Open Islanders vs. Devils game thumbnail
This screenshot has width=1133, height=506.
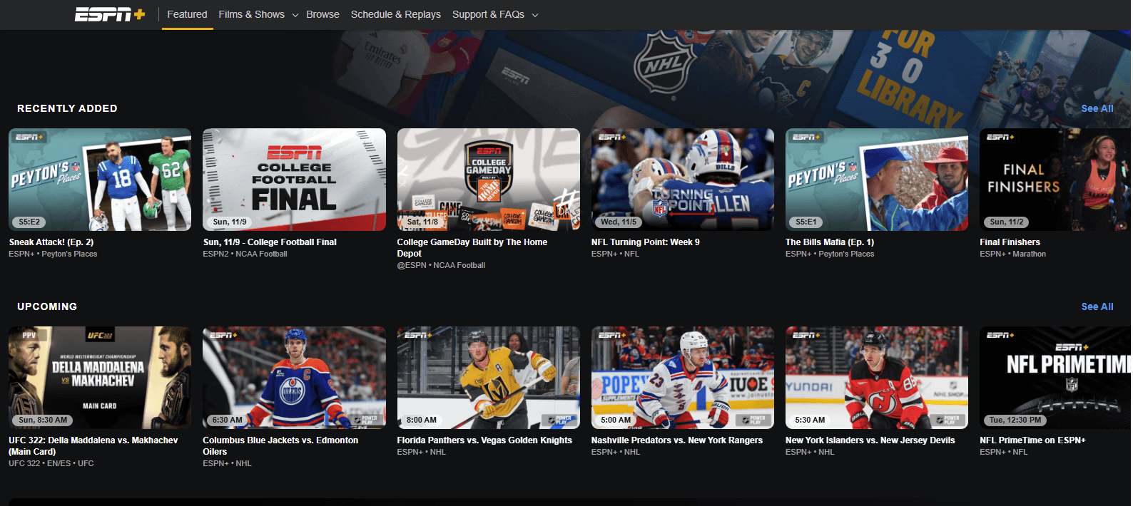(877, 378)
